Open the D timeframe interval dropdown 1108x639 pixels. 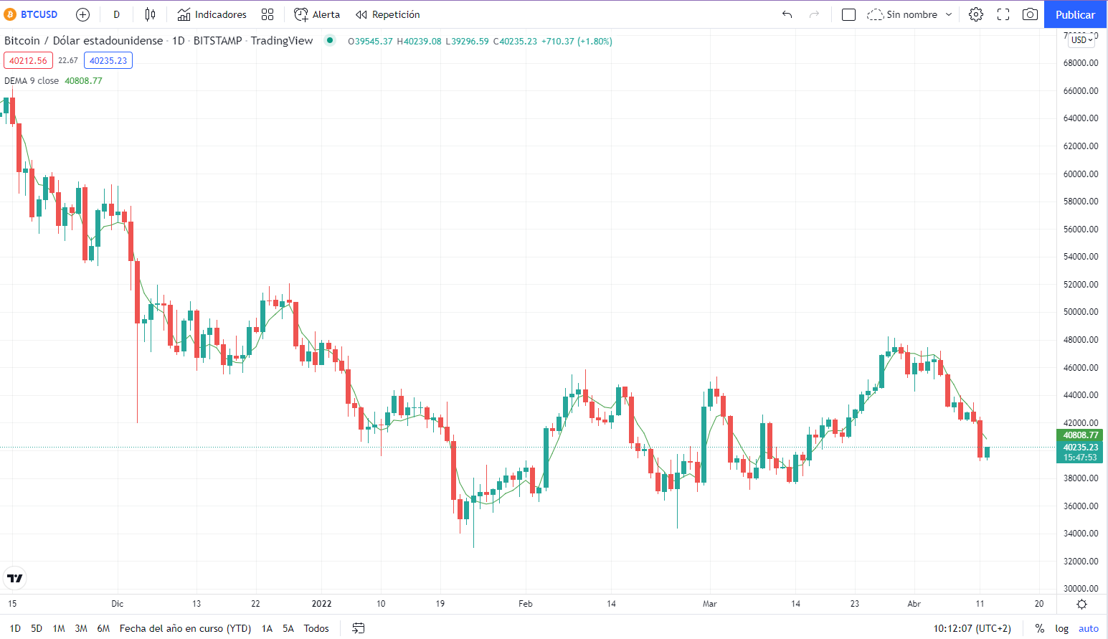(116, 14)
